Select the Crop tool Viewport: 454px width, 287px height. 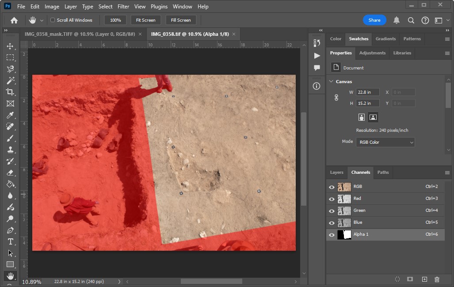(10, 92)
